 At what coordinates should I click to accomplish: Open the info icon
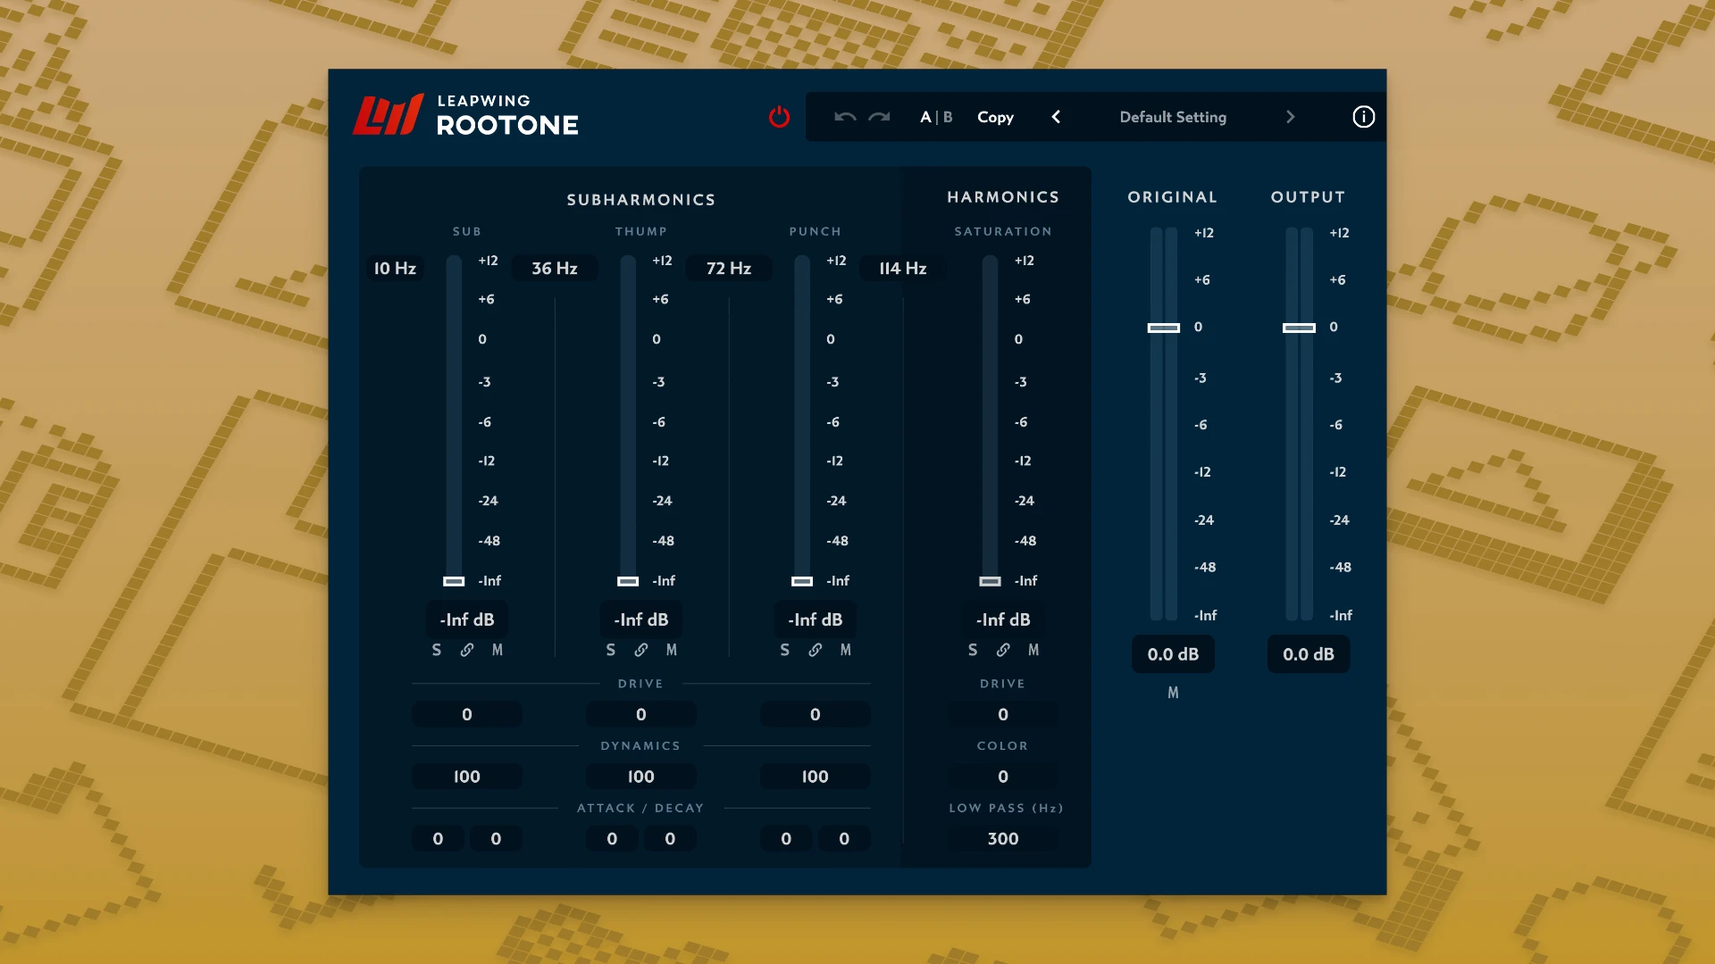[x=1363, y=117]
